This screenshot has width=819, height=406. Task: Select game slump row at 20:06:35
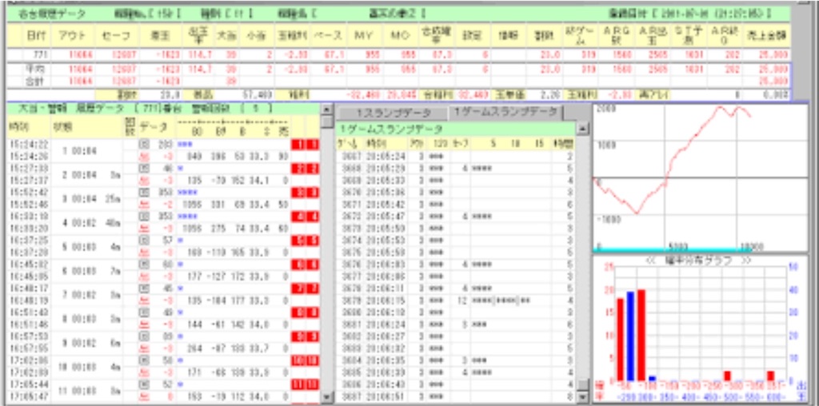455,360
